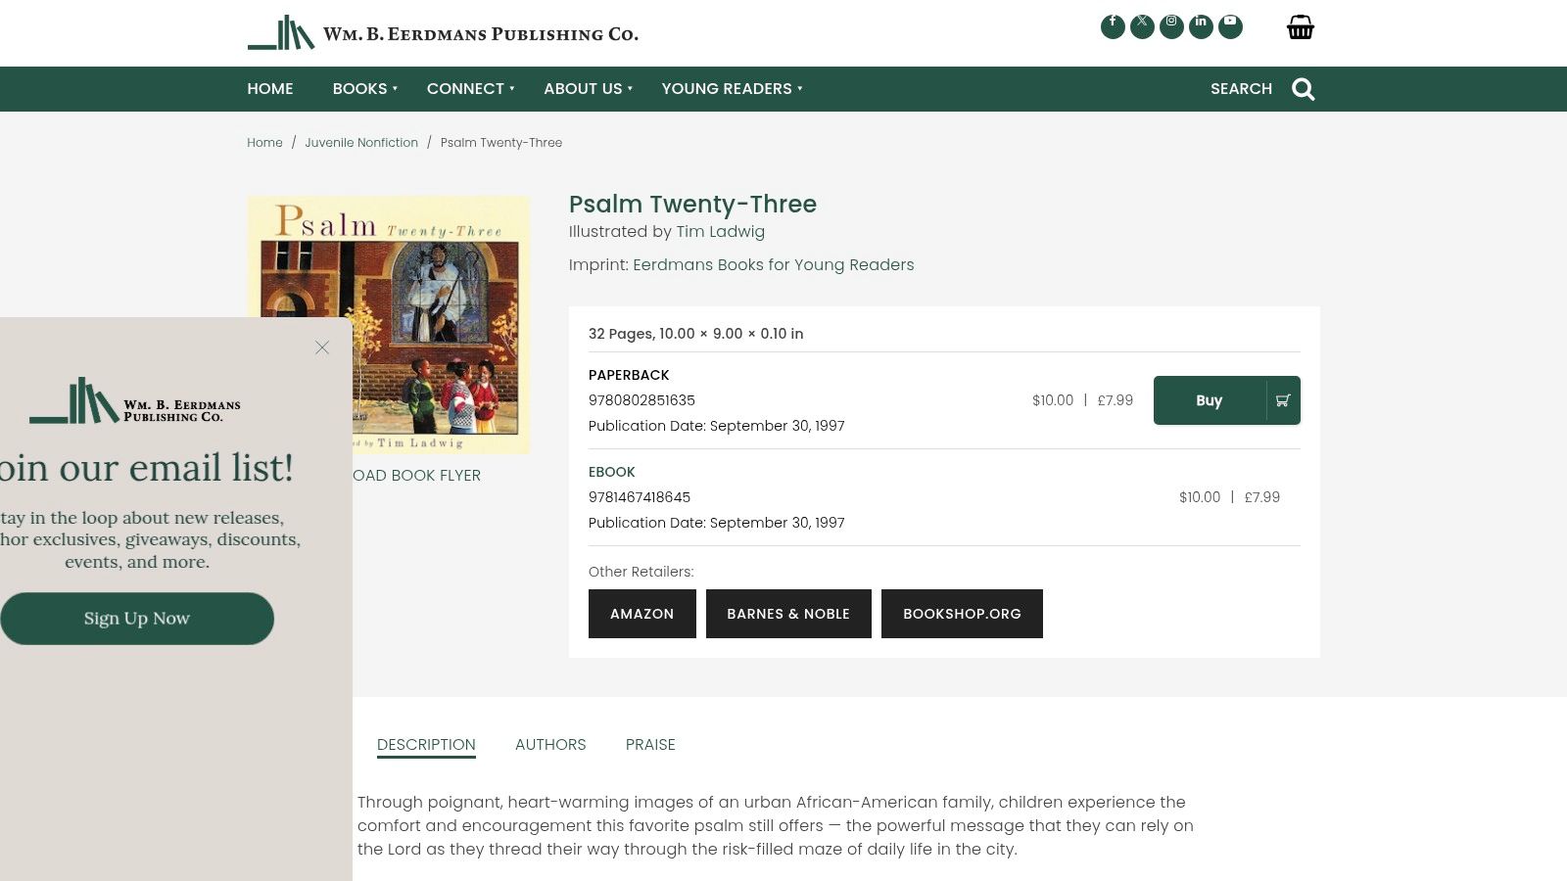
Task: Open Eerdmans Facebook page icon
Action: (x=1113, y=26)
